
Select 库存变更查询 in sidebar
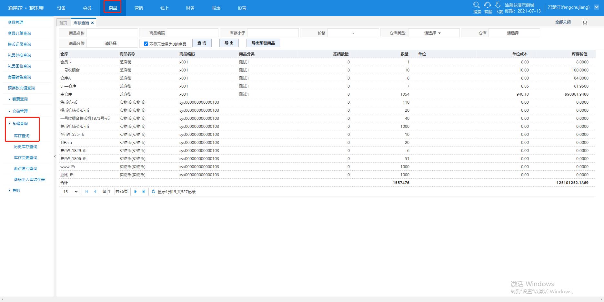point(25,158)
